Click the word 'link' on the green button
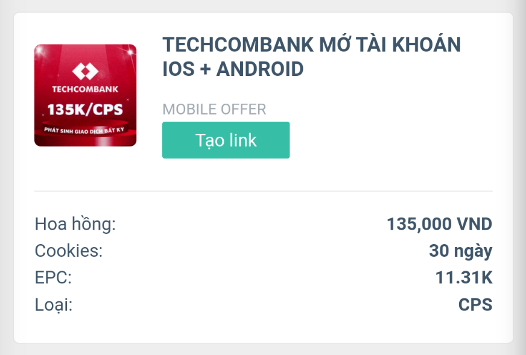Image resolution: width=526 pixels, height=355 pixels. 242,140
